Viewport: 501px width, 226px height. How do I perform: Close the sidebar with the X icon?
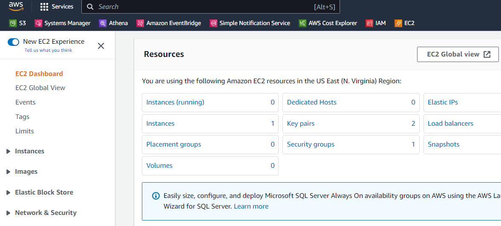tap(101, 46)
